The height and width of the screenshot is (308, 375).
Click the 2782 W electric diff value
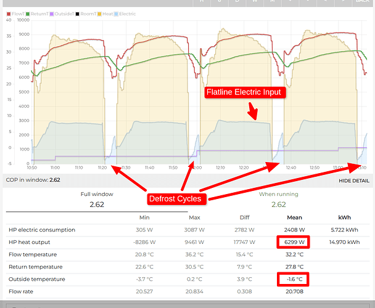244,230
